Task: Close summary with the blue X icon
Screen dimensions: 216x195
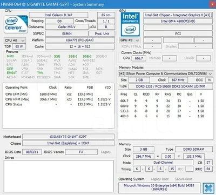Action: pos(208,188)
